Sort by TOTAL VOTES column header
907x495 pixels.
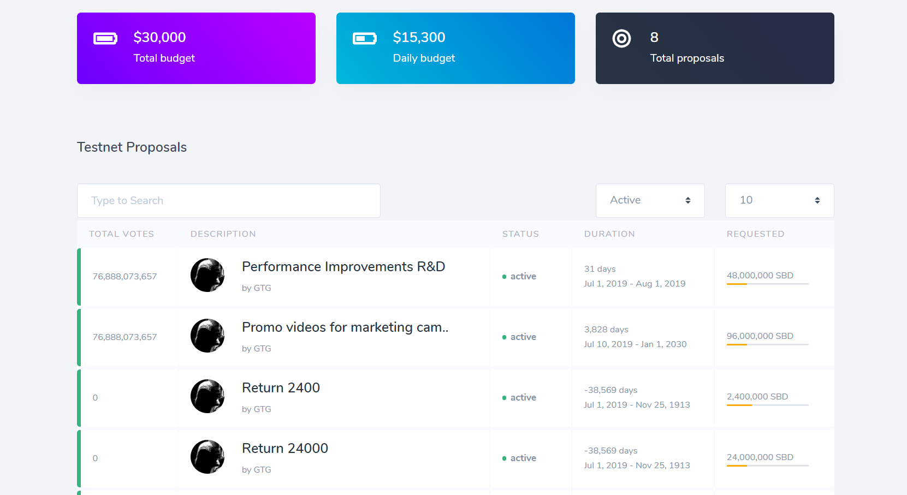(x=121, y=234)
